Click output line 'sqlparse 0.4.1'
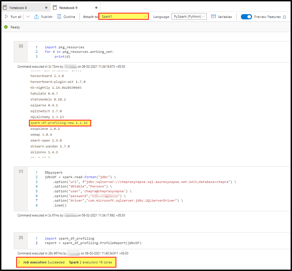The image size is (292, 271). pos(44,105)
